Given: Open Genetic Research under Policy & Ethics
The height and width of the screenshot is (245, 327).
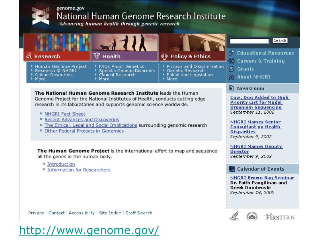Looking at the screenshot, I should (186, 71).
